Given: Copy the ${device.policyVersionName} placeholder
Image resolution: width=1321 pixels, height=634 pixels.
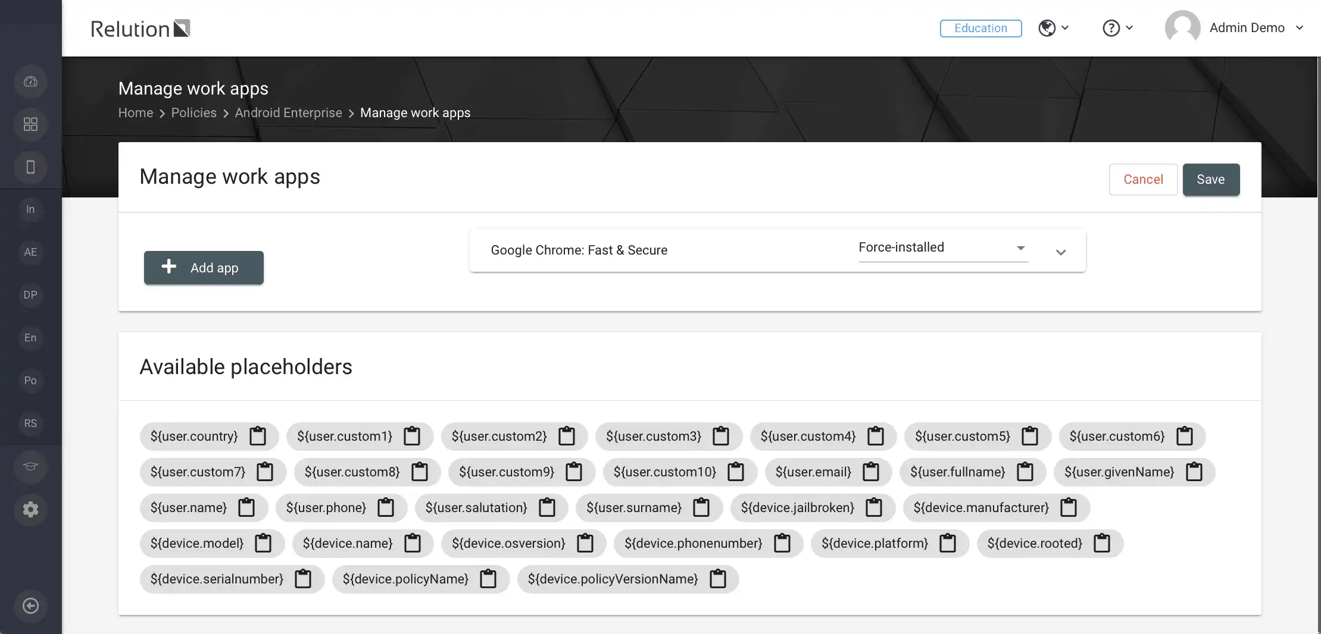Looking at the screenshot, I should [718, 579].
